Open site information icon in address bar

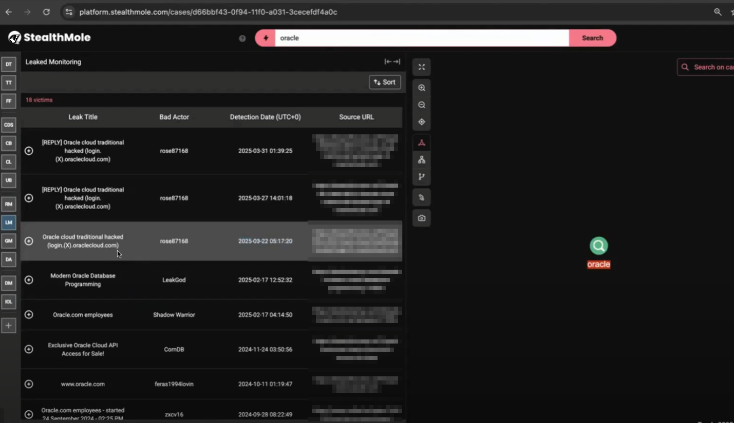(69, 12)
